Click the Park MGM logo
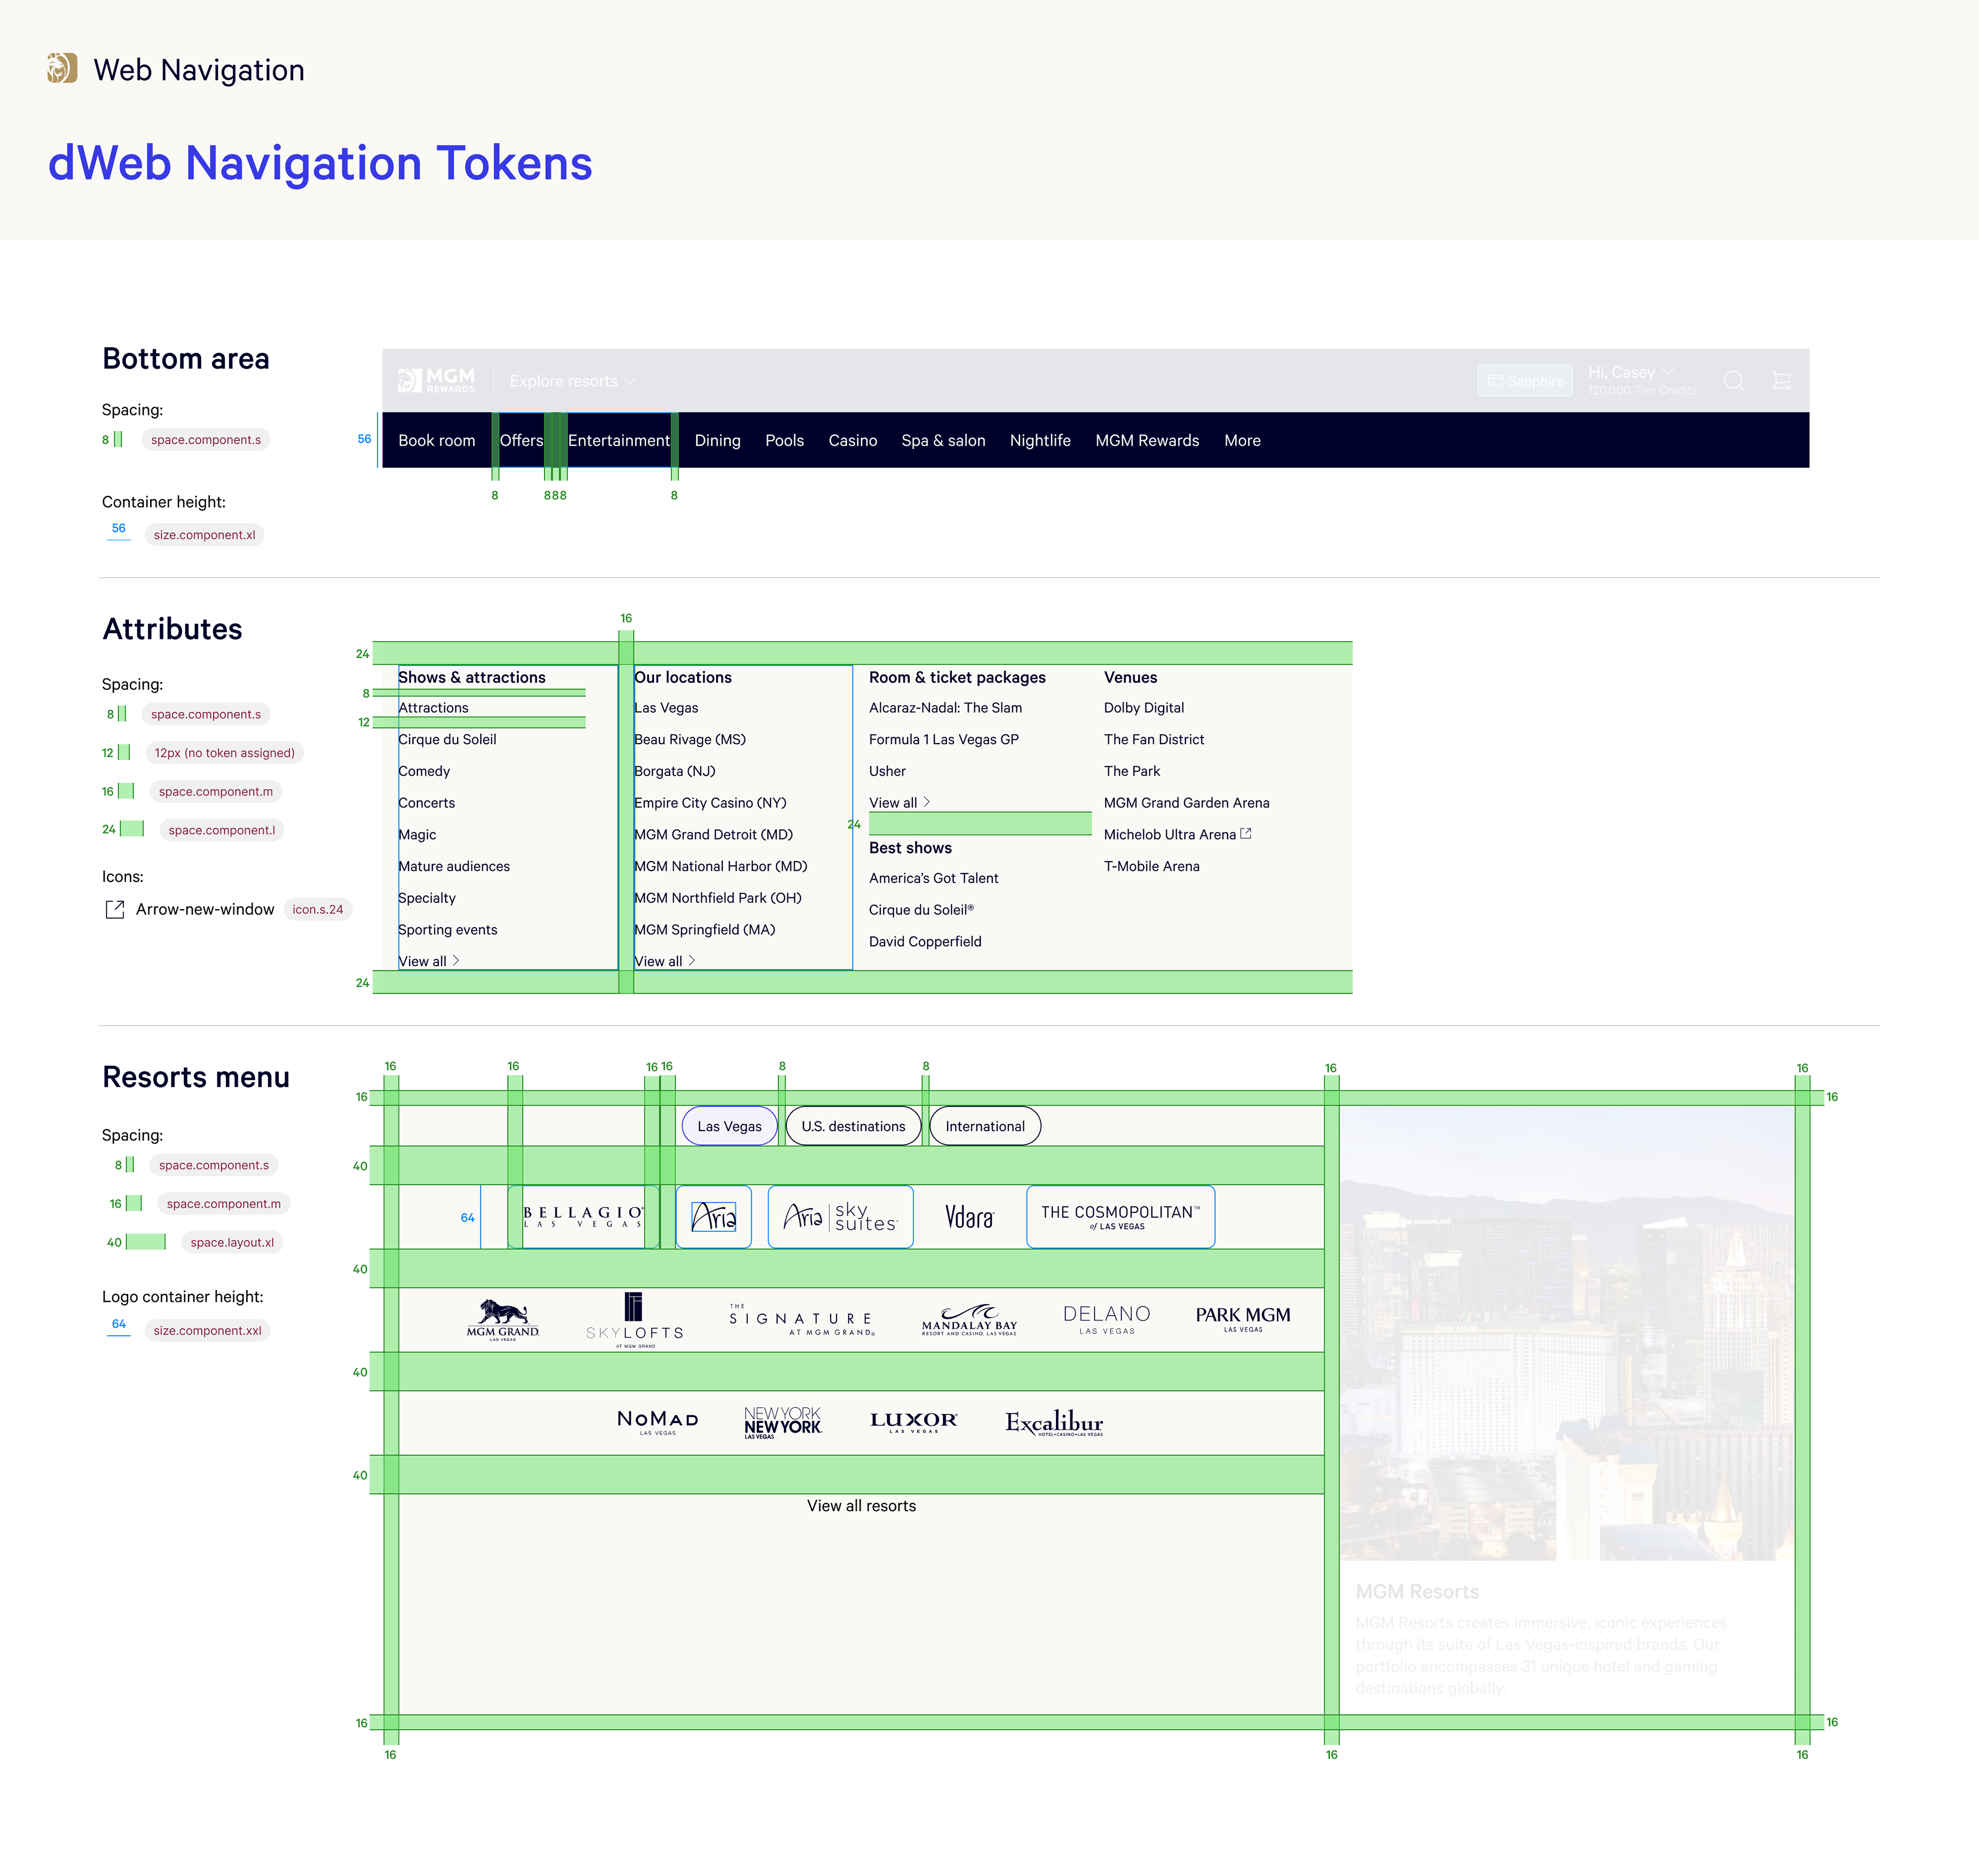The image size is (1979, 1861). [x=1243, y=1320]
